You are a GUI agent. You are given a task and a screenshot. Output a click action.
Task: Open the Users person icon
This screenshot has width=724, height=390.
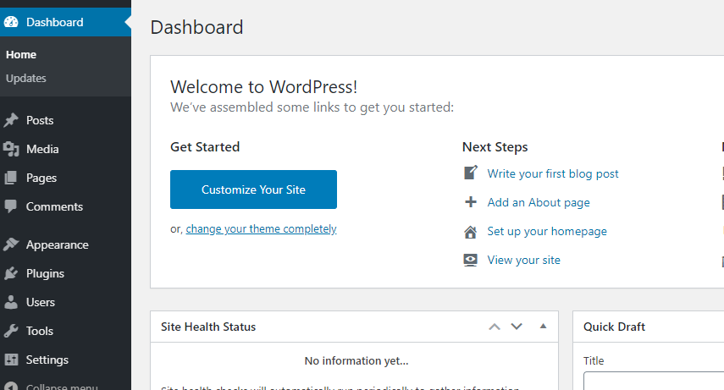point(11,302)
